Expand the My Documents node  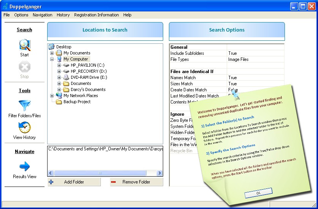pyautogui.click(x=52, y=53)
